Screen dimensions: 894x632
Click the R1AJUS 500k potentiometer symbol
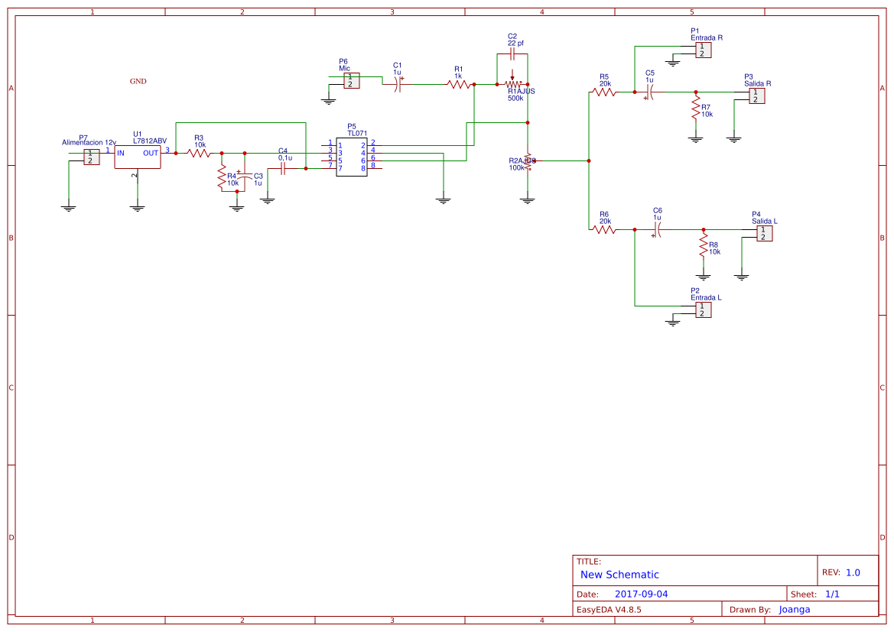coord(512,84)
